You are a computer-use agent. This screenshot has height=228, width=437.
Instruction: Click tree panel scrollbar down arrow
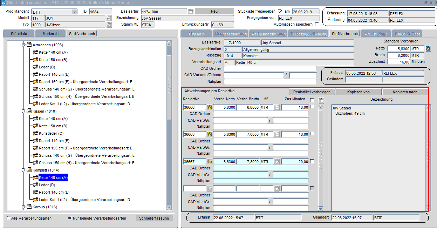click(169, 207)
